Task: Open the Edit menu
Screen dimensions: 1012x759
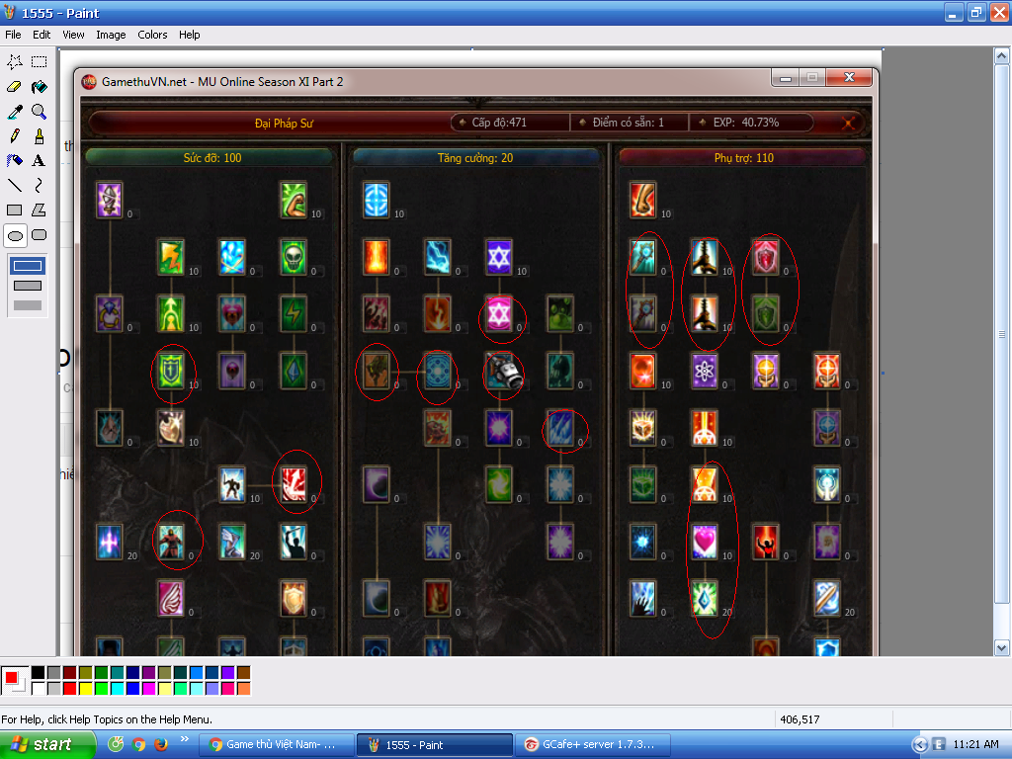Action: click(x=42, y=35)
